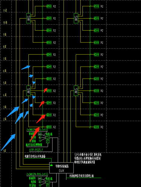Click the 4层 floor label
This screenshot has height=187, width=141.
(4, 95)
